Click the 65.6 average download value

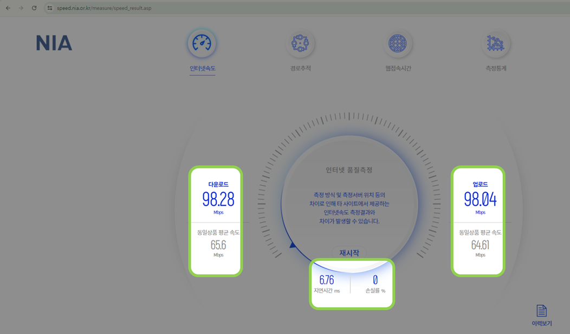pyautogui.click(x=218, y=245)
